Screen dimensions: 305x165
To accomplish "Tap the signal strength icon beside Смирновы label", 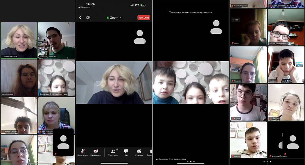I will (x=157, y=159).
